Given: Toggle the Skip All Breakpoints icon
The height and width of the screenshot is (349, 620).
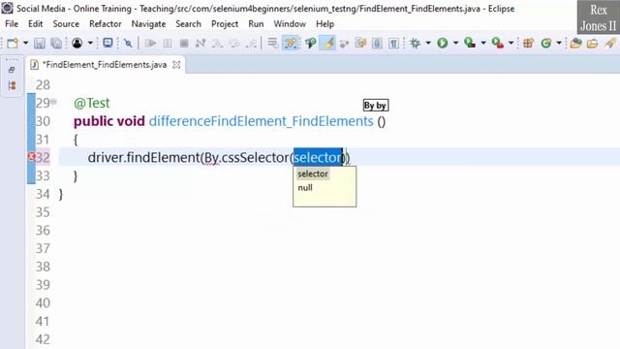Looking at the screenshot, I should click(x=128, y=43).
